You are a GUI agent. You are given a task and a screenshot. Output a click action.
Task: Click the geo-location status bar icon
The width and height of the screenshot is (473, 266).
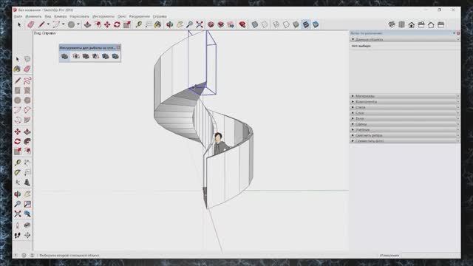16,256
